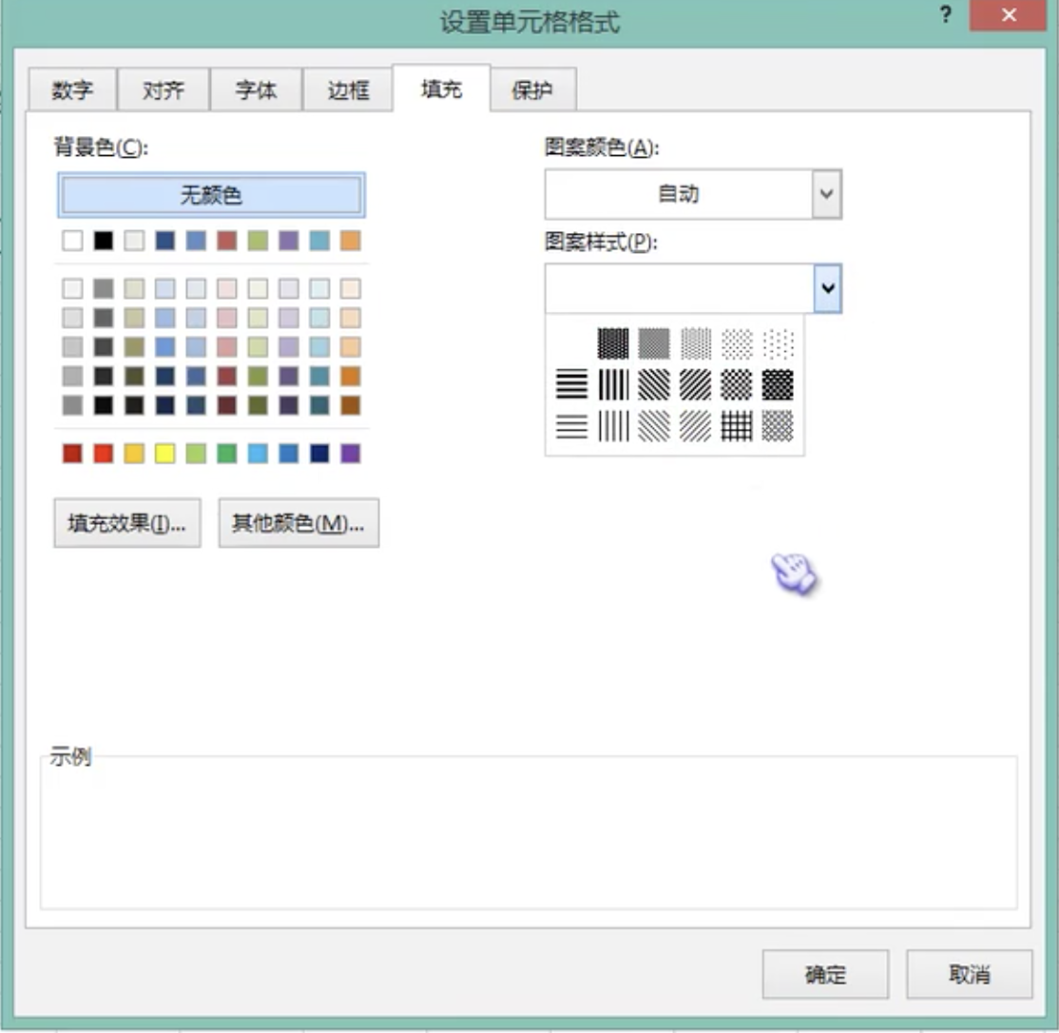Pick the thick diagonal crosshatch darkest pattern

[778, 385]
